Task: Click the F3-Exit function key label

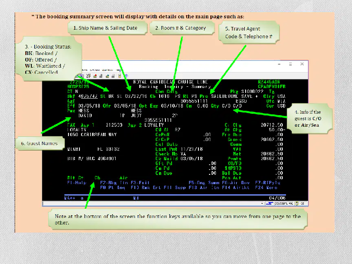Action: 140,183
